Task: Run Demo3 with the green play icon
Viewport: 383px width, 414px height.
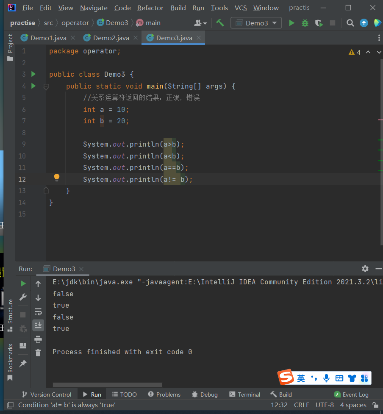Action: coord(291,23)
